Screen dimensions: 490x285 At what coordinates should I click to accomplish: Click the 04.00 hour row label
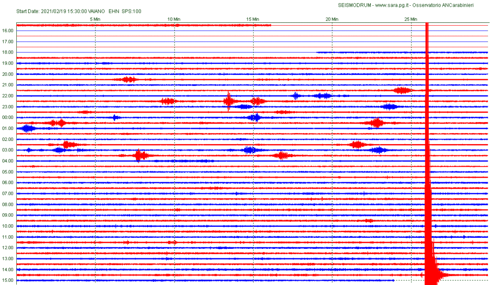(x=8, y=161)
